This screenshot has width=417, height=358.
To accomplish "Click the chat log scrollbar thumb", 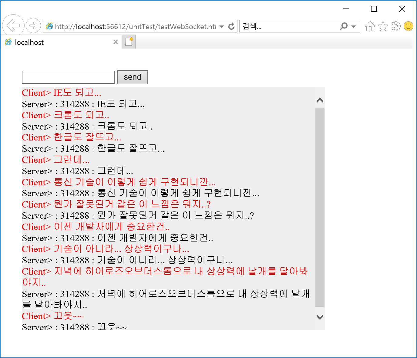I will (x=320, y=207).
